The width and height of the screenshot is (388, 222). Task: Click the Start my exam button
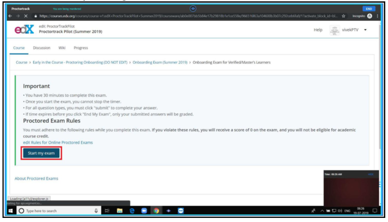42,153
